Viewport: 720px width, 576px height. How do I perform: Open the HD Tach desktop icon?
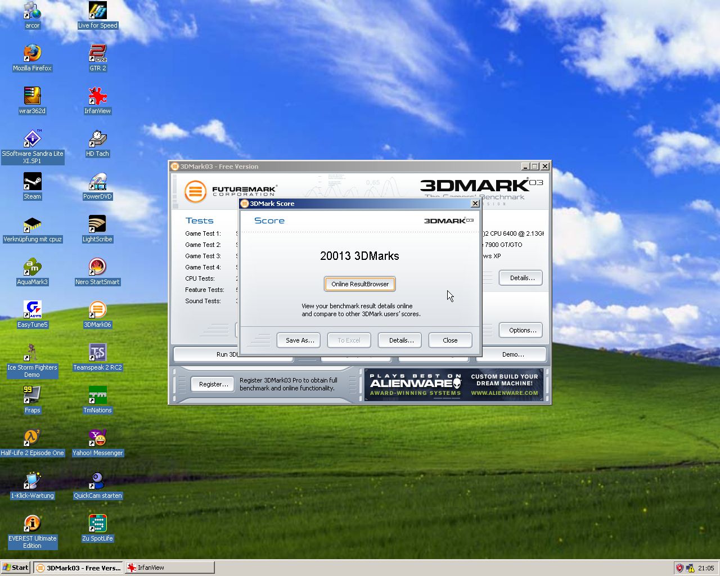pos(97,143)
